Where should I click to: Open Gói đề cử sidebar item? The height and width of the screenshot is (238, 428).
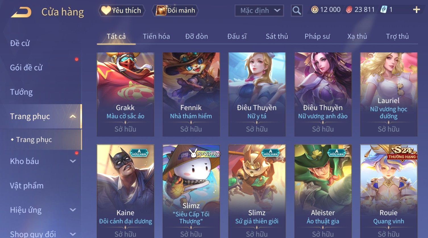pos(26,68)
